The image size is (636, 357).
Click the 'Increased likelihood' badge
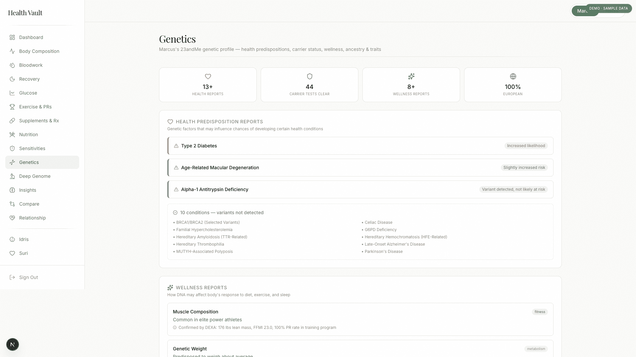526,146
